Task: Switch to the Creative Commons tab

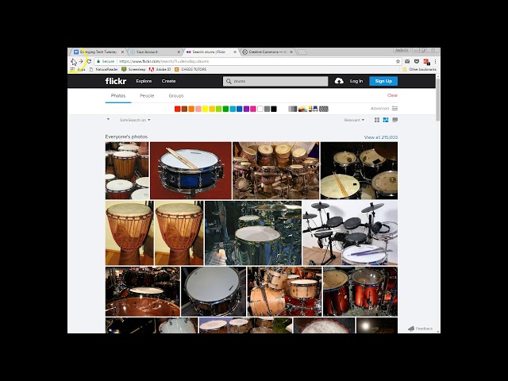Action: pos(267,52)
